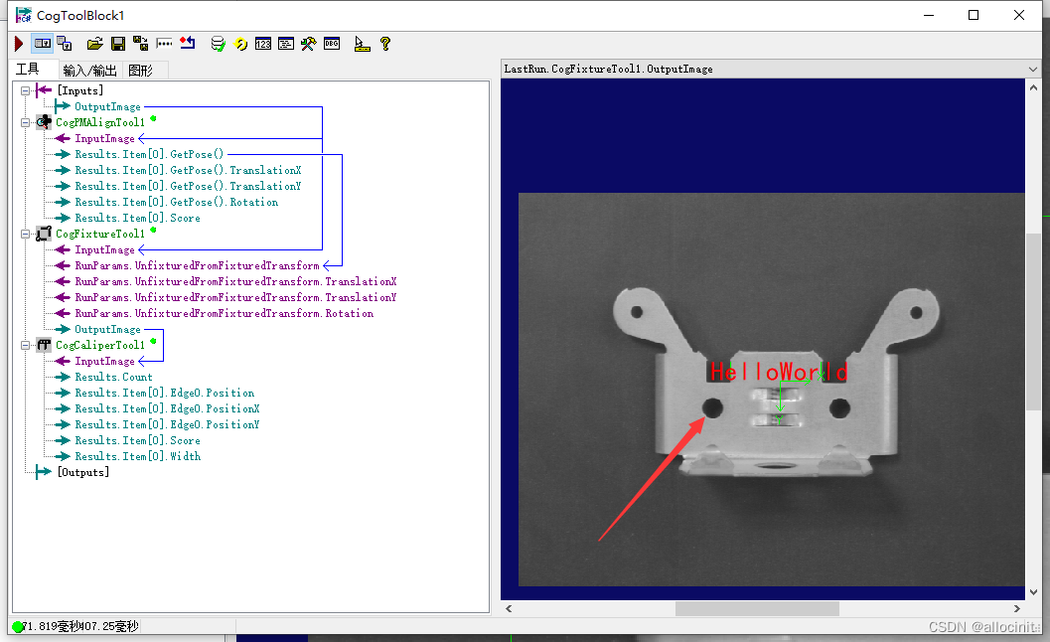Run the tool block with the red play icon
The width and height of the screenshot is (1050, 642).
(x=19, y=45)
